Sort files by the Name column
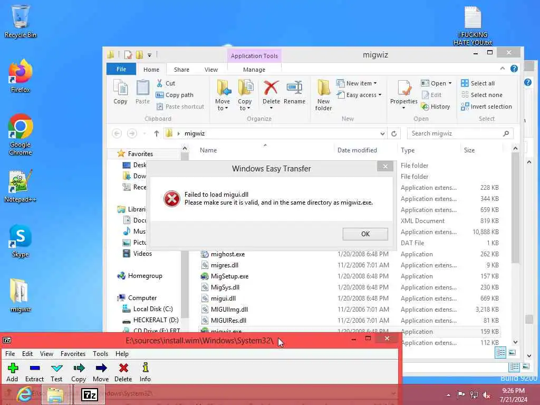Viewport: 540px width, 405px height. tap(208, 150)
